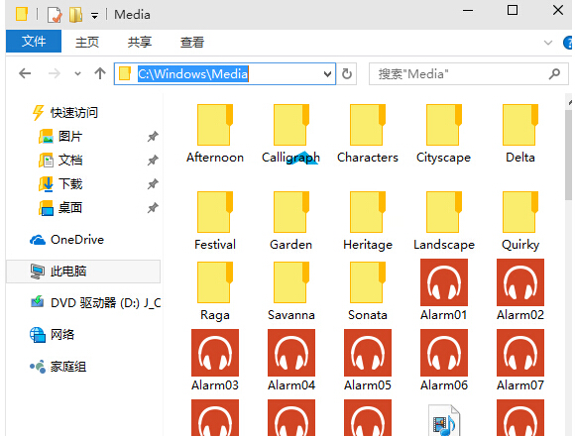Viewport: 575px width, 437px height.
Task: Go back with the left arrow
Action: click(x=25, y=73)
